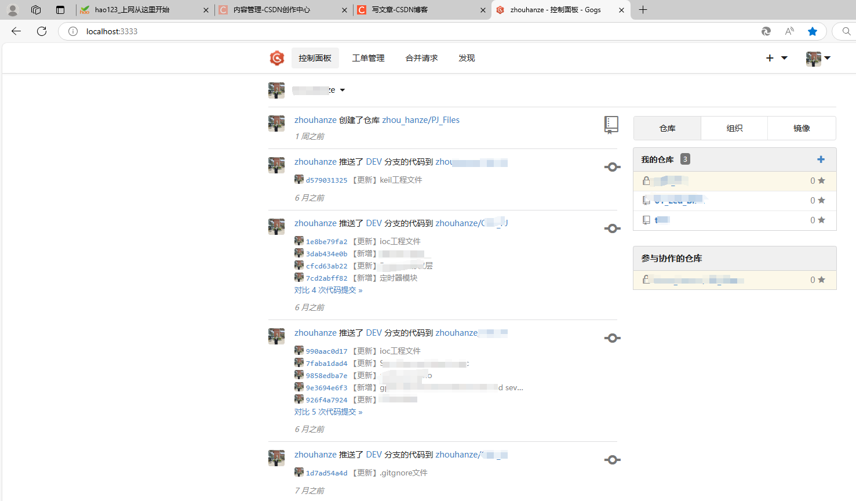Open 控制面板 navigation item
Image resolution: width=856 pixels, height=501 pixels.
tap(315, 58)
